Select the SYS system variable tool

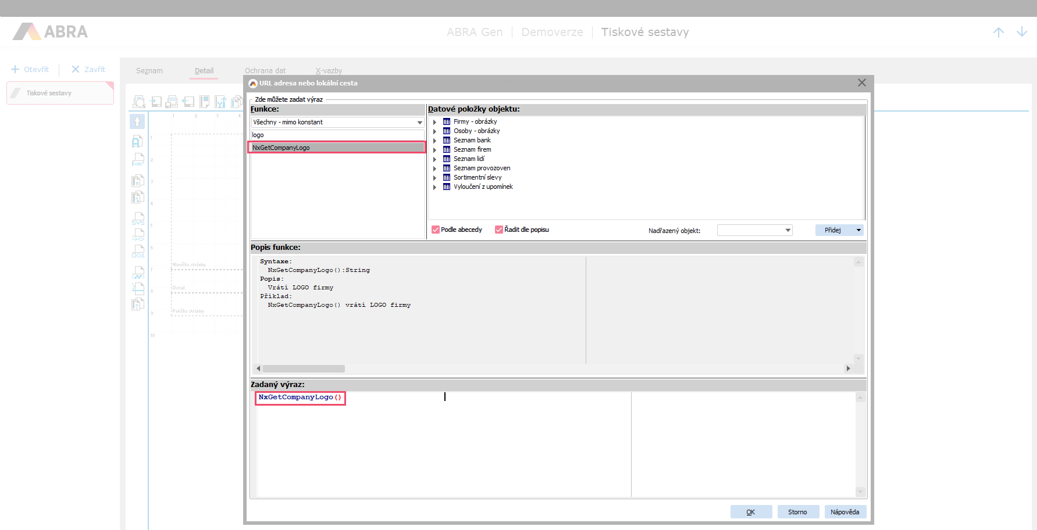(x=138, y=219)
